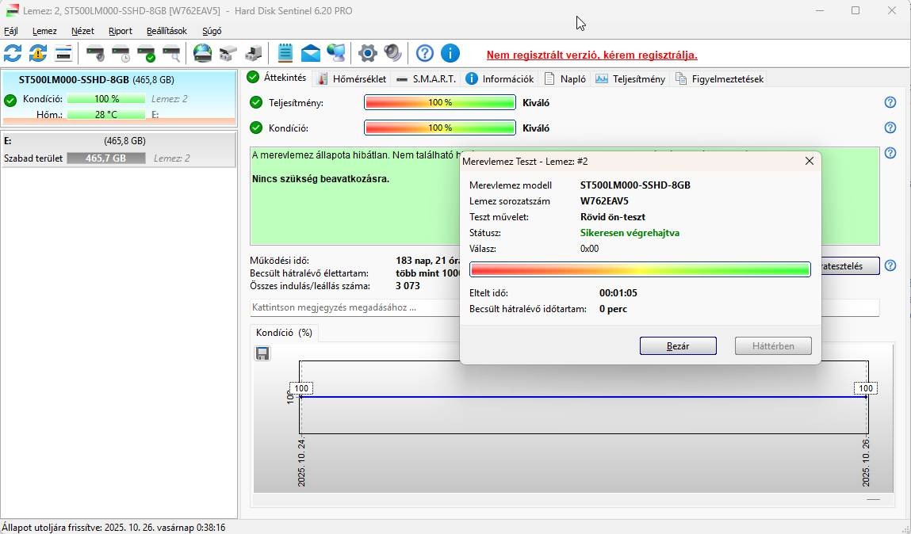Click the floppy save icon above chart

click(262, 353)
